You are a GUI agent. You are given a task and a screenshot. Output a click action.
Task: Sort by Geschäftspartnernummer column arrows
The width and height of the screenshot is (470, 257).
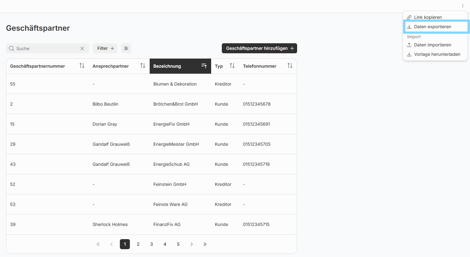[82, 66]
